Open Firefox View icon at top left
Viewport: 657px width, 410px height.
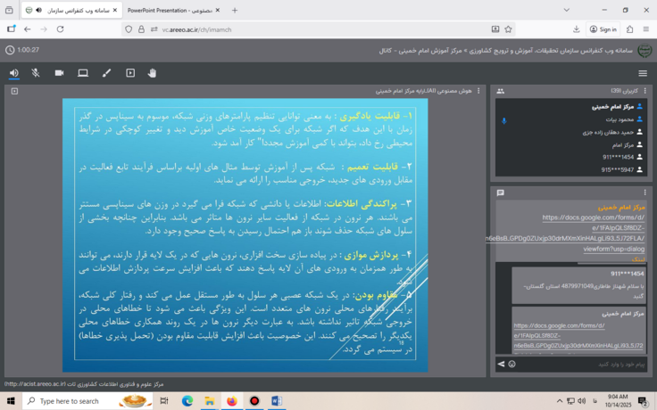pyautogui.click(x=9, y=10)
